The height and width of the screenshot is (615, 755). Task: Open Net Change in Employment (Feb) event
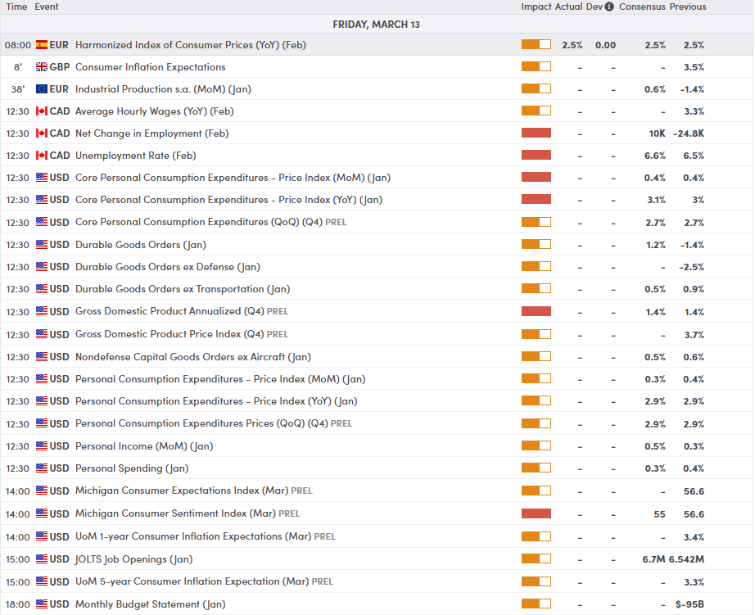click(x=151, y=133)
